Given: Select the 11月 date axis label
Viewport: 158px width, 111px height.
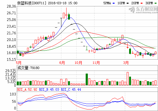Looking at the screenshot, I should [96, 63].
